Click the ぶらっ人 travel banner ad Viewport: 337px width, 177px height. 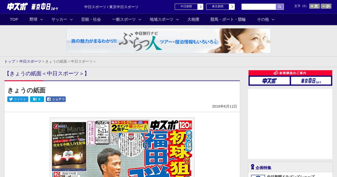click(x=168, y=41)
